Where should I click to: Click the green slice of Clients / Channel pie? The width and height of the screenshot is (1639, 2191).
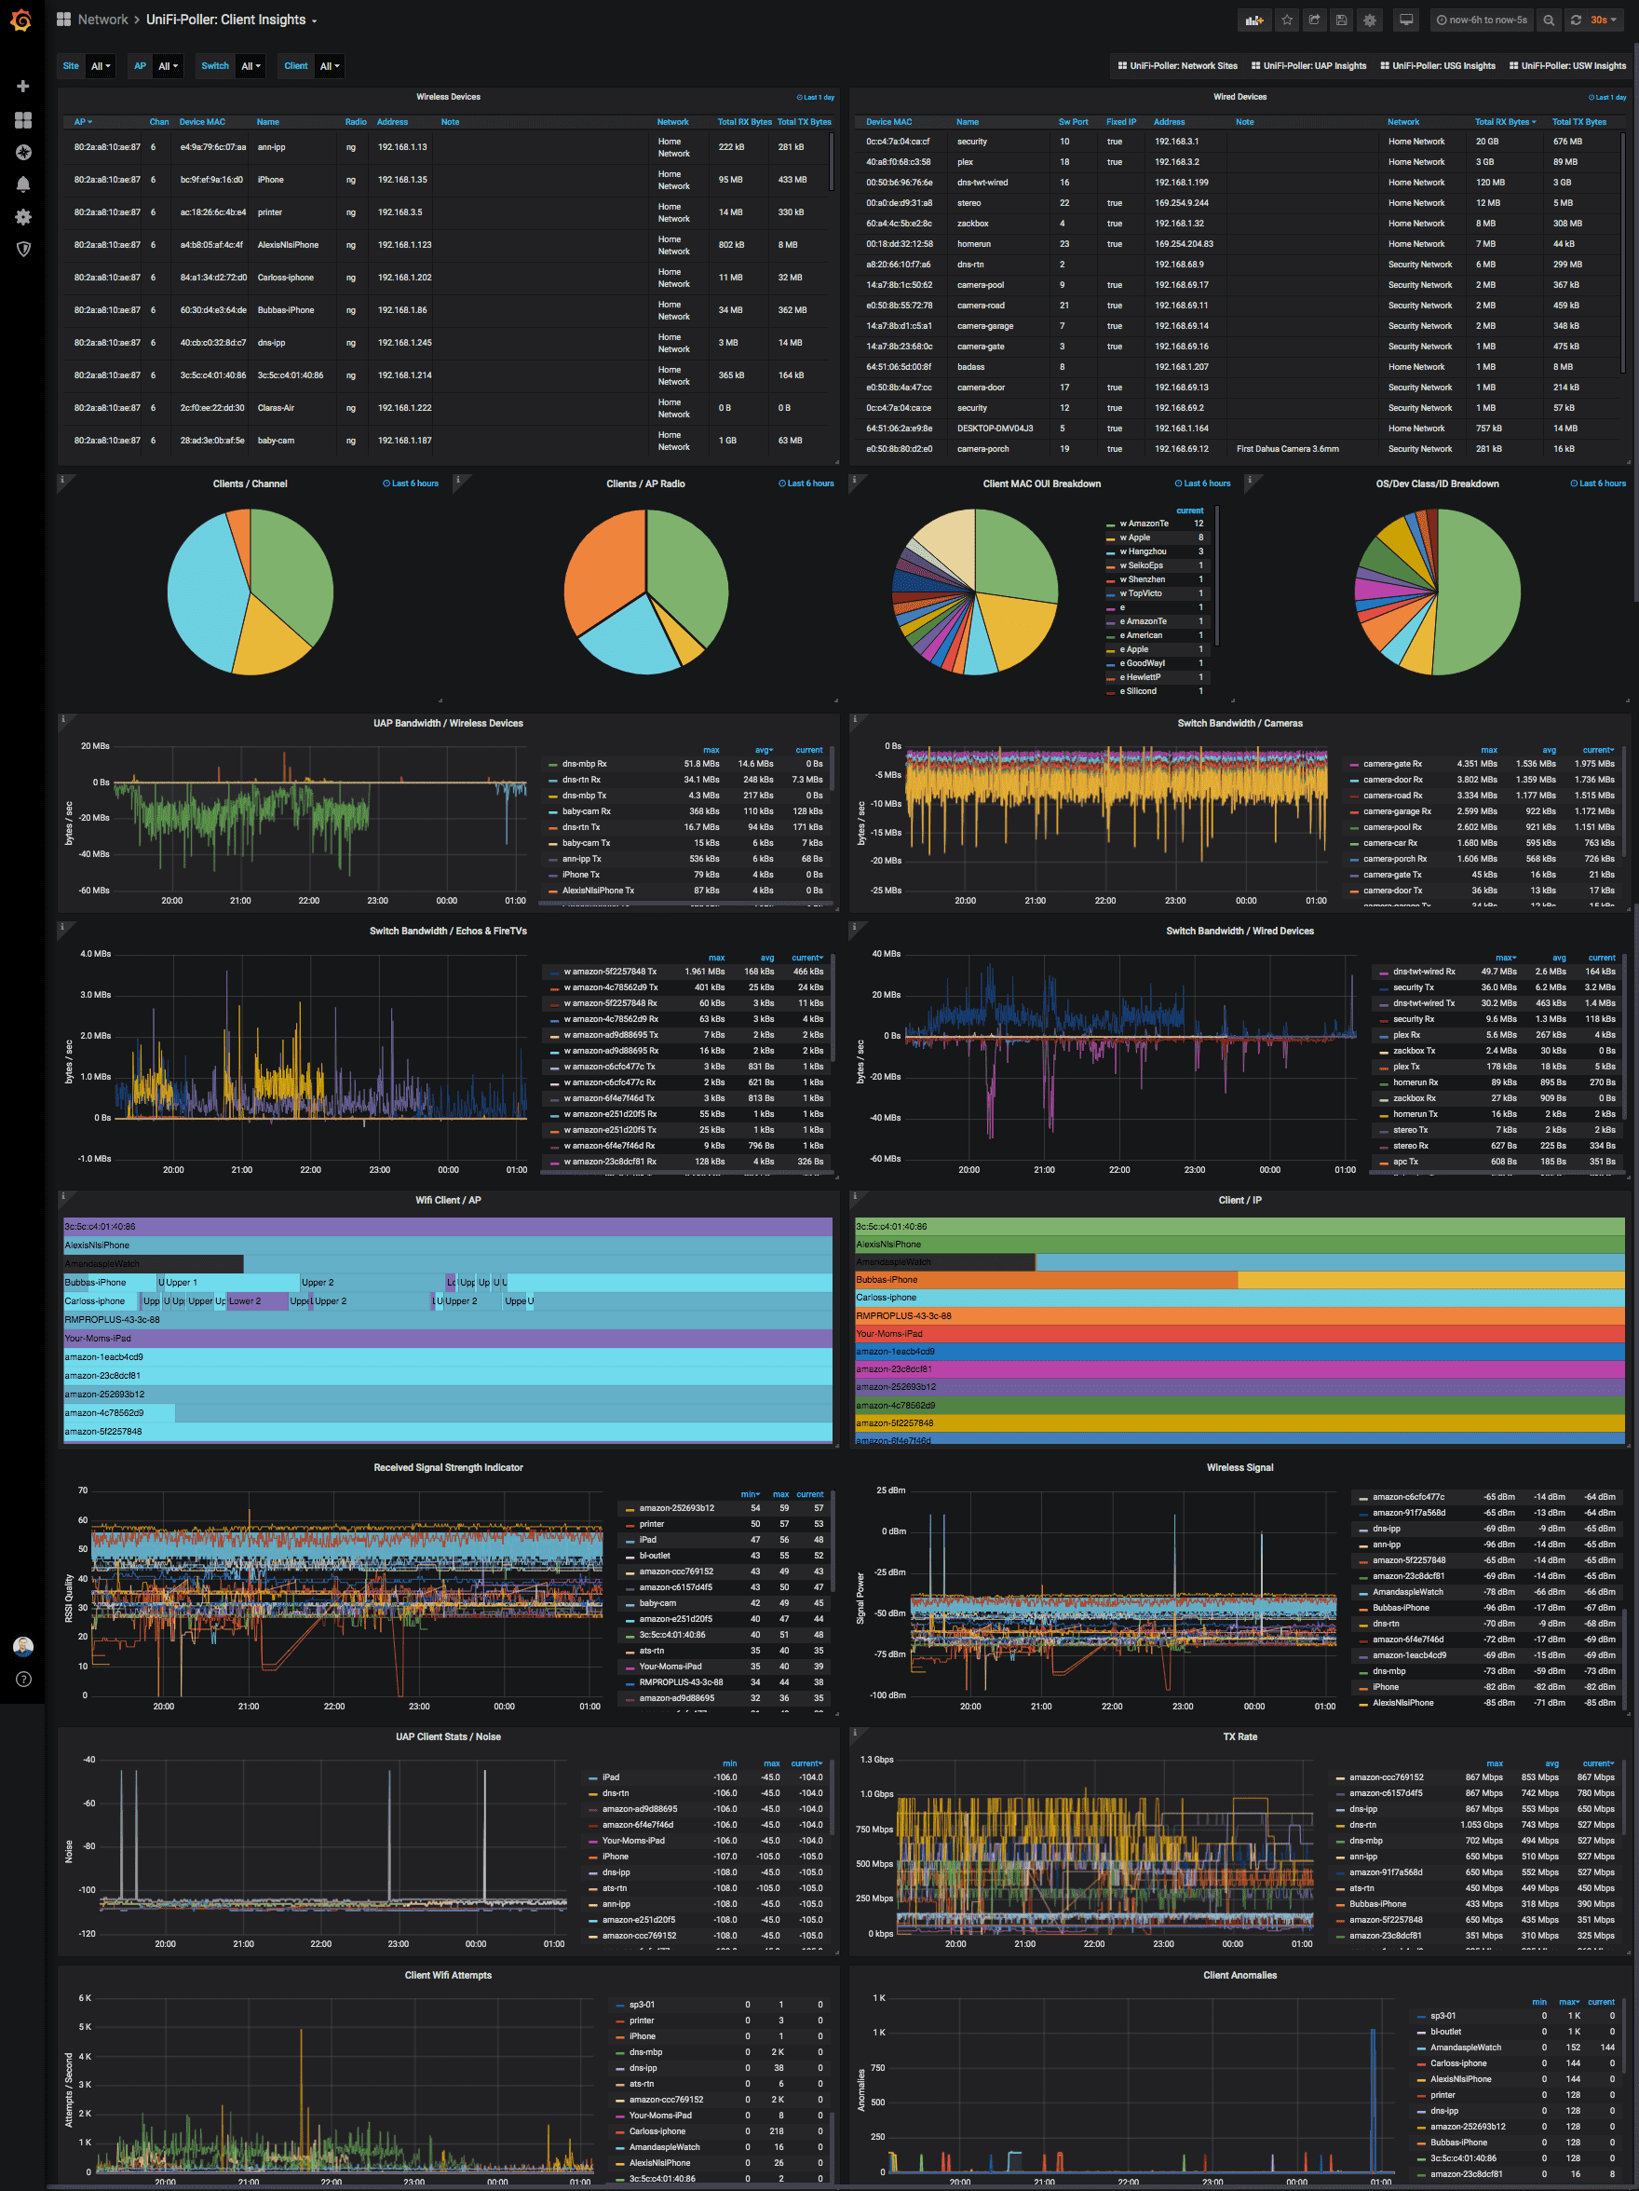click(x=291, y=575)
